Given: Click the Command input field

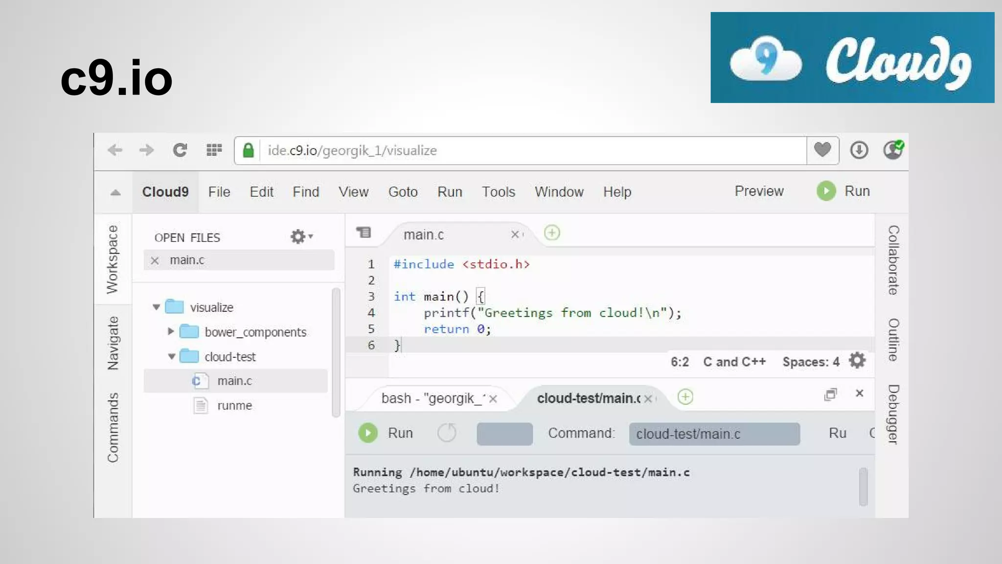Looking at the screenshot, I should click(714, 434).
